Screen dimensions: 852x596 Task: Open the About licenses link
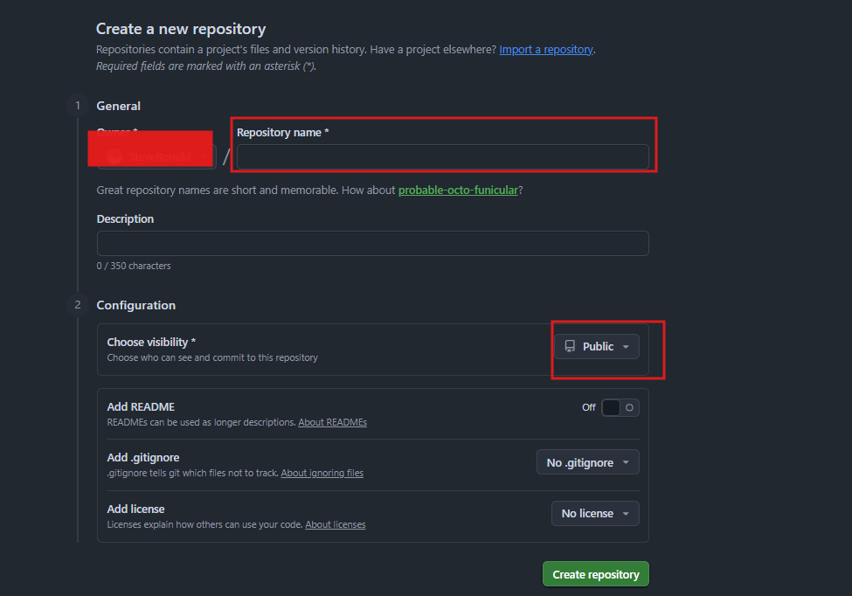[335, 524]
